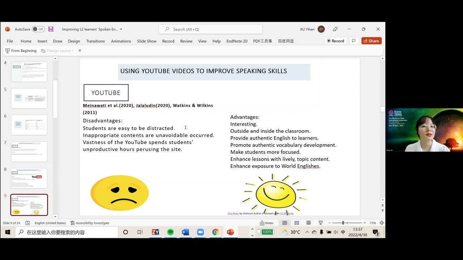Open Spotify from the taskbar
The height and width of the screenshot is (260, 463).
pyautogui.click(x=170, y=232)
